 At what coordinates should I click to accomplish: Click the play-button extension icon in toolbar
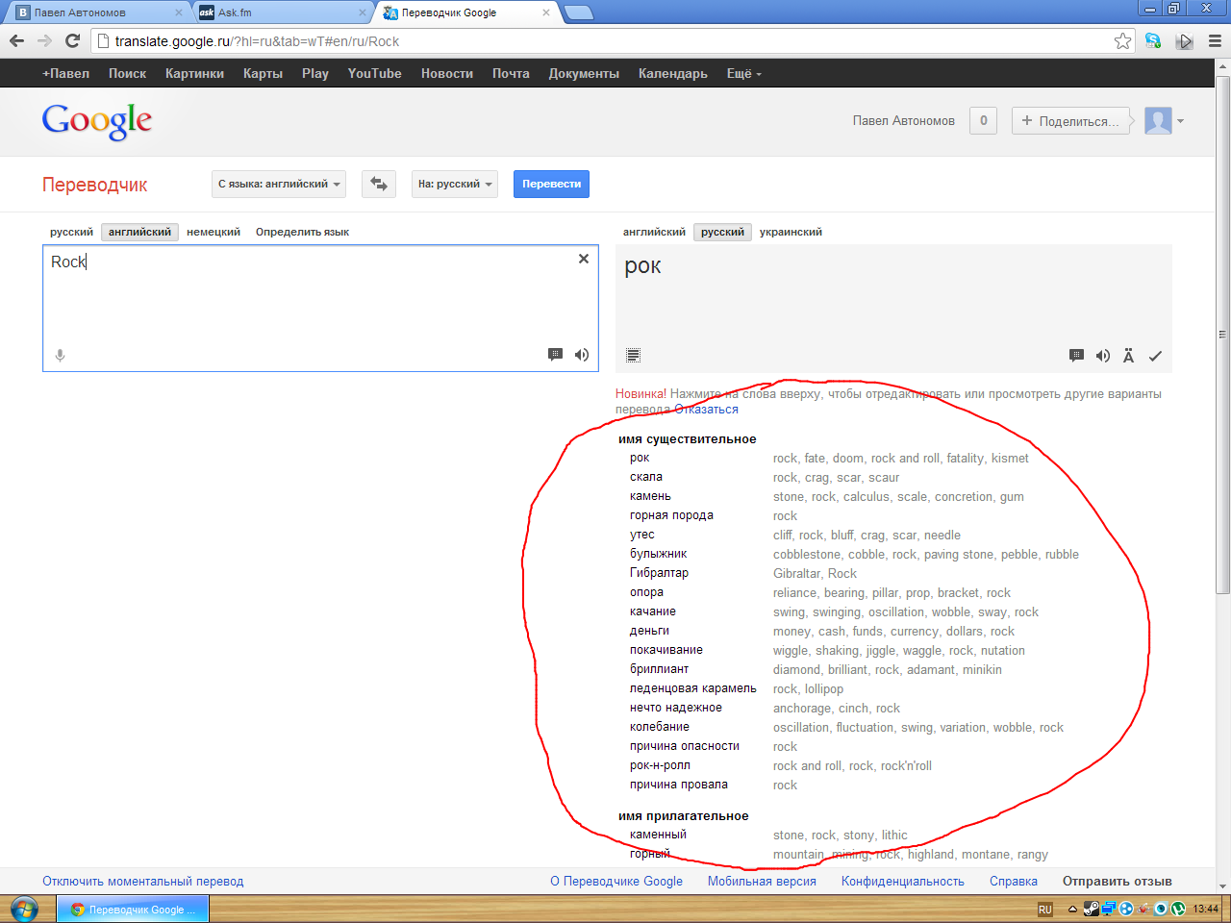(1185, 40)
